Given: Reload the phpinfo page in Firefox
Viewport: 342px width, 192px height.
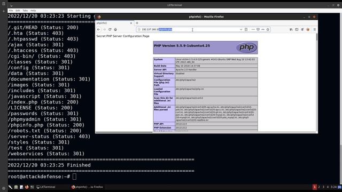Looking at the screenshot, I should (x=110, y=29).
